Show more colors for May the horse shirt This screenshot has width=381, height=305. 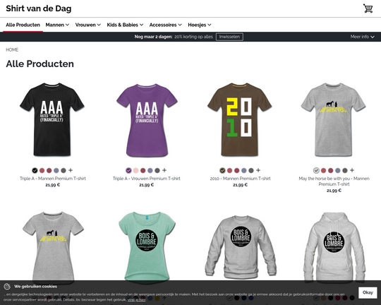click(x=352, y=170)
